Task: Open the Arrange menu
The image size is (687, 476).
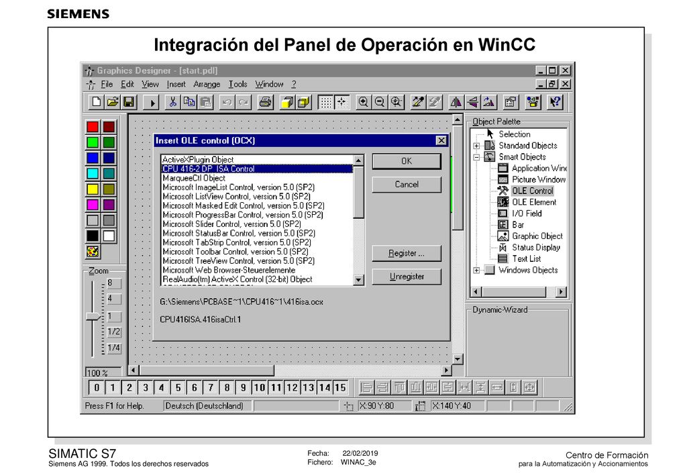Action: [207, 84]
